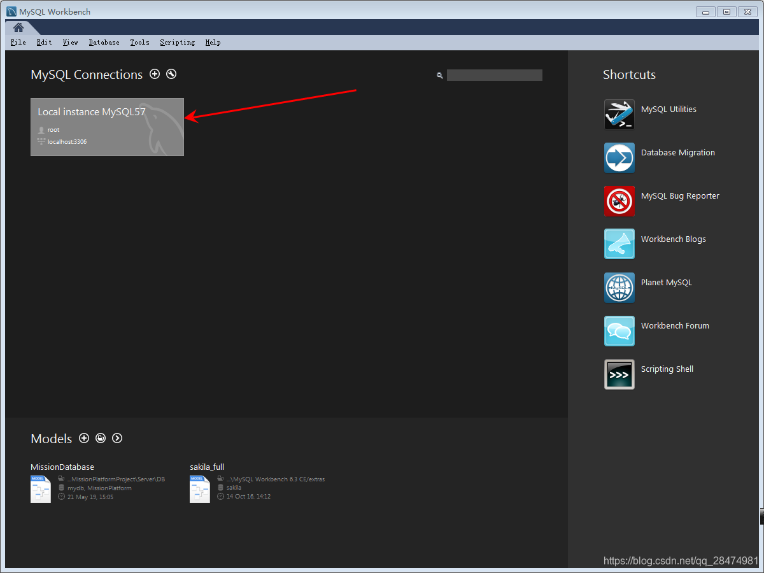
Task: Maximize the MySQL Workbench window
Action: click(x=726, y=11)
